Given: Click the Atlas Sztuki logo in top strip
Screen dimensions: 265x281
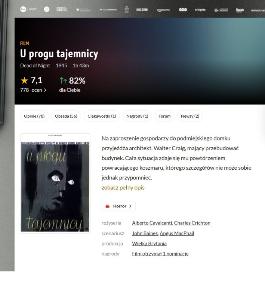Looking at the screenshot, I should click(142, 10).
